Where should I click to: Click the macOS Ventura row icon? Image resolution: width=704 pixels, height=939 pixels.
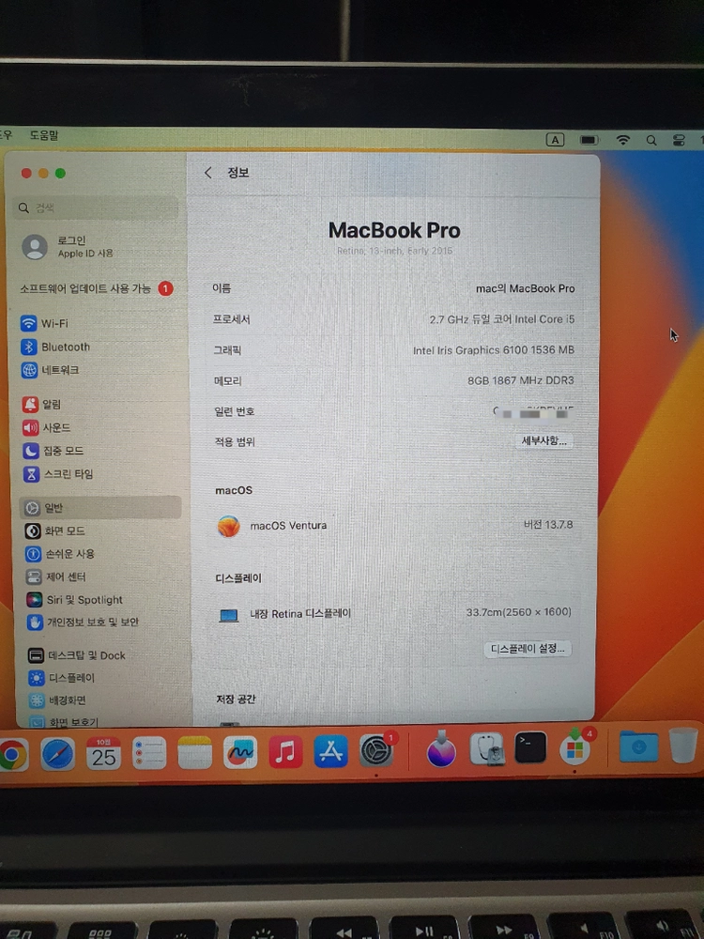pos(229,526)
